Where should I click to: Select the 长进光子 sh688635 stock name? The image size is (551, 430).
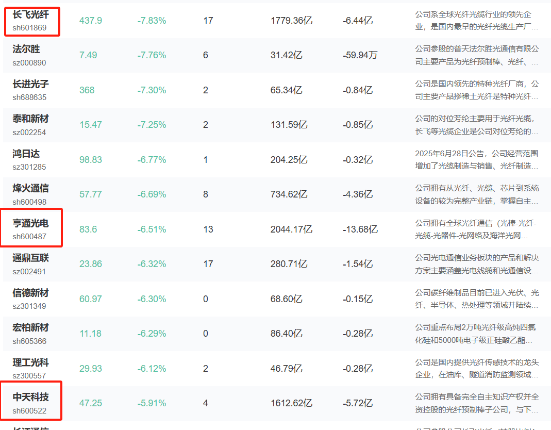click(x=30, y=90)
